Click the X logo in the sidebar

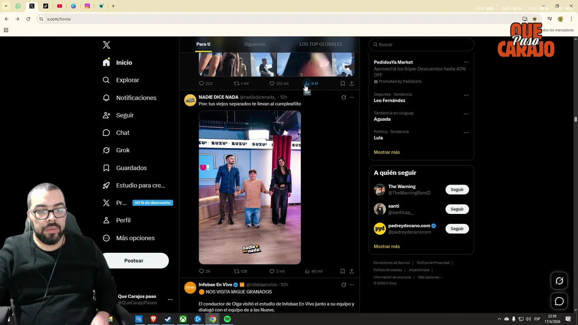[107, 45]
